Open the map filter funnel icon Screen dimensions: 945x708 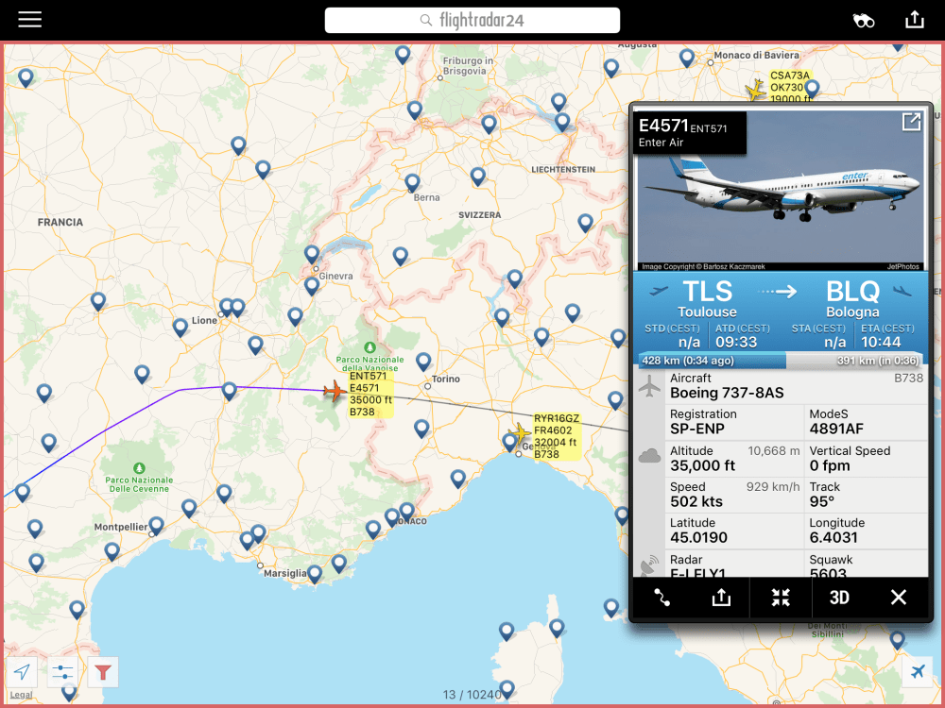103,672
